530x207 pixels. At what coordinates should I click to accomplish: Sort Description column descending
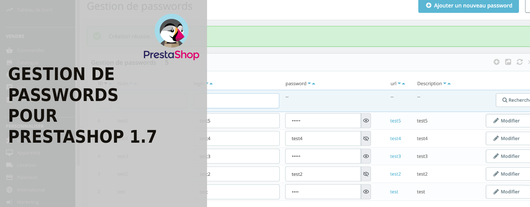pyautogui.click(x=445, y=83)
